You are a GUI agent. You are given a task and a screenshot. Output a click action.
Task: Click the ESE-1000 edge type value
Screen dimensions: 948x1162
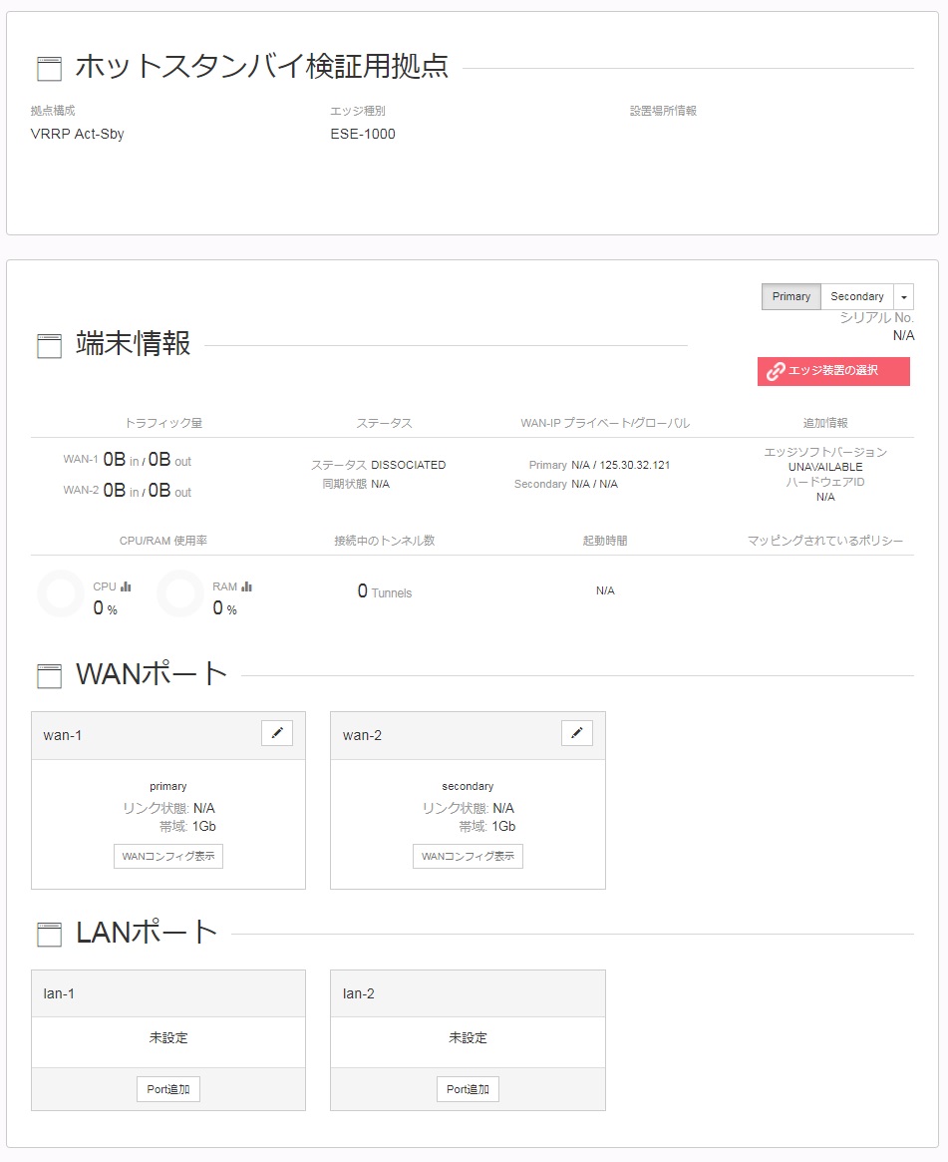click(363, 134)
